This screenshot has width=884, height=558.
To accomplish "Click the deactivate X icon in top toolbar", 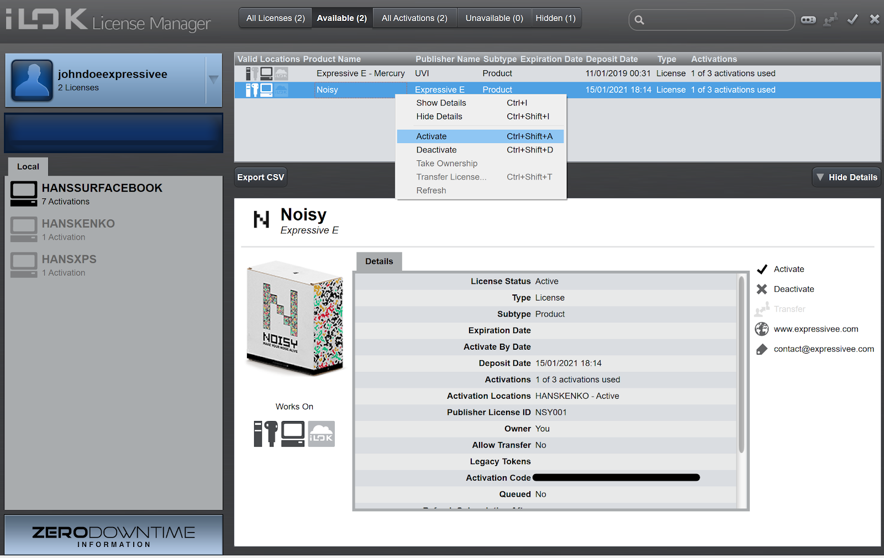I will click(x=875, y=19).
